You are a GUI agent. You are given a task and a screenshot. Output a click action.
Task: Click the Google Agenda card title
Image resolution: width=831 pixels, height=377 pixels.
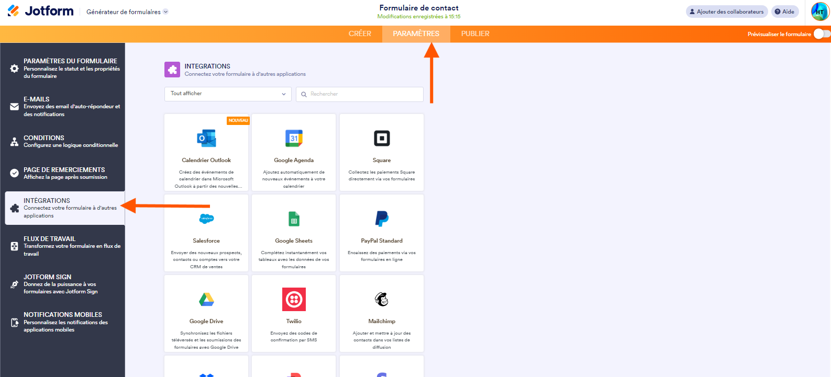tap(294, 161)
